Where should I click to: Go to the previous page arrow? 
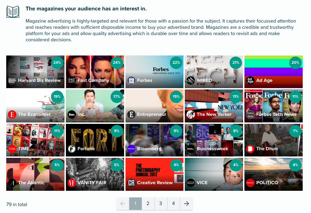coord(123,204)
